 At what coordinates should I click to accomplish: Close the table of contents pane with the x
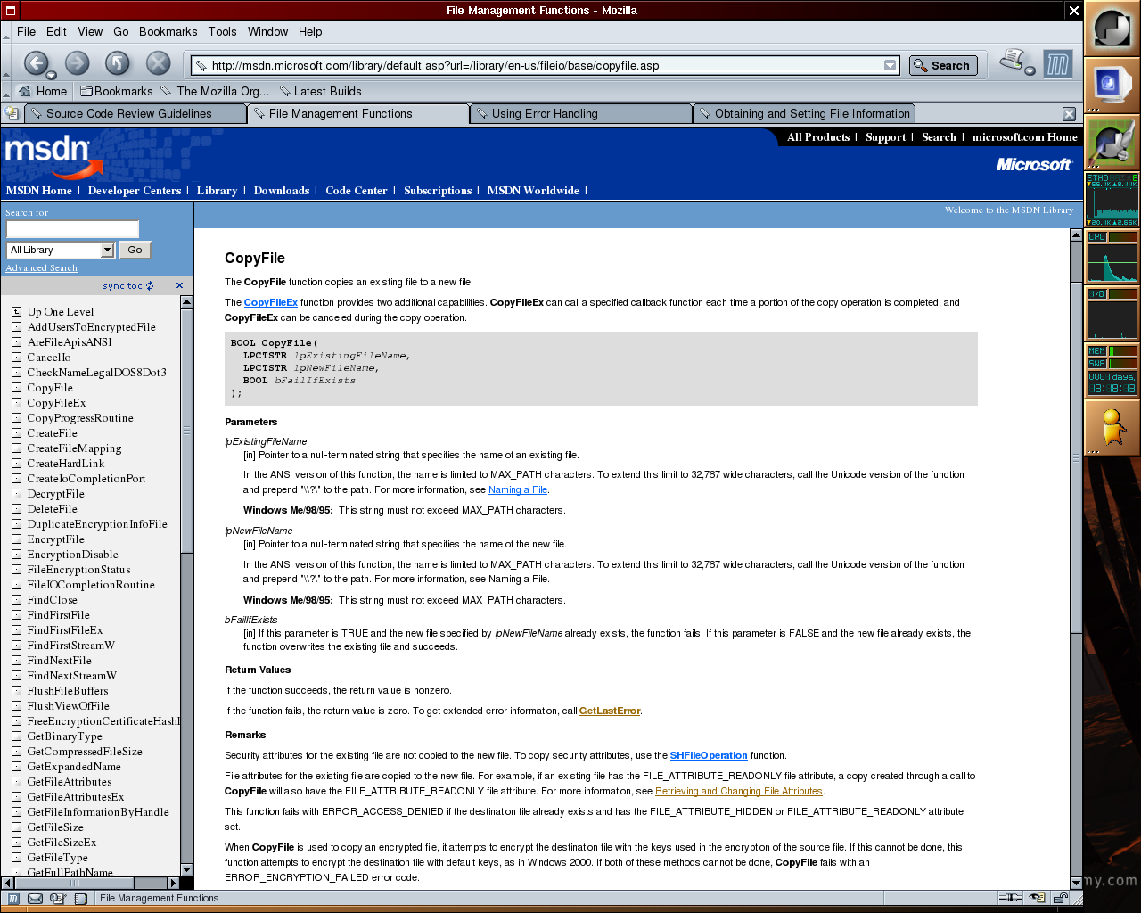pos(179,286)
